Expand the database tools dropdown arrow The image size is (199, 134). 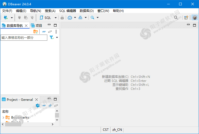(86, 18)
